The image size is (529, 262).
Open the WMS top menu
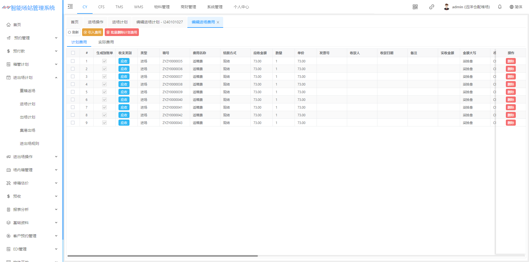[x=138, y=7]
